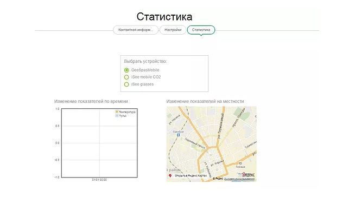Click the Головая label on the map
343x210 pixels.
[x=240, y=167]
